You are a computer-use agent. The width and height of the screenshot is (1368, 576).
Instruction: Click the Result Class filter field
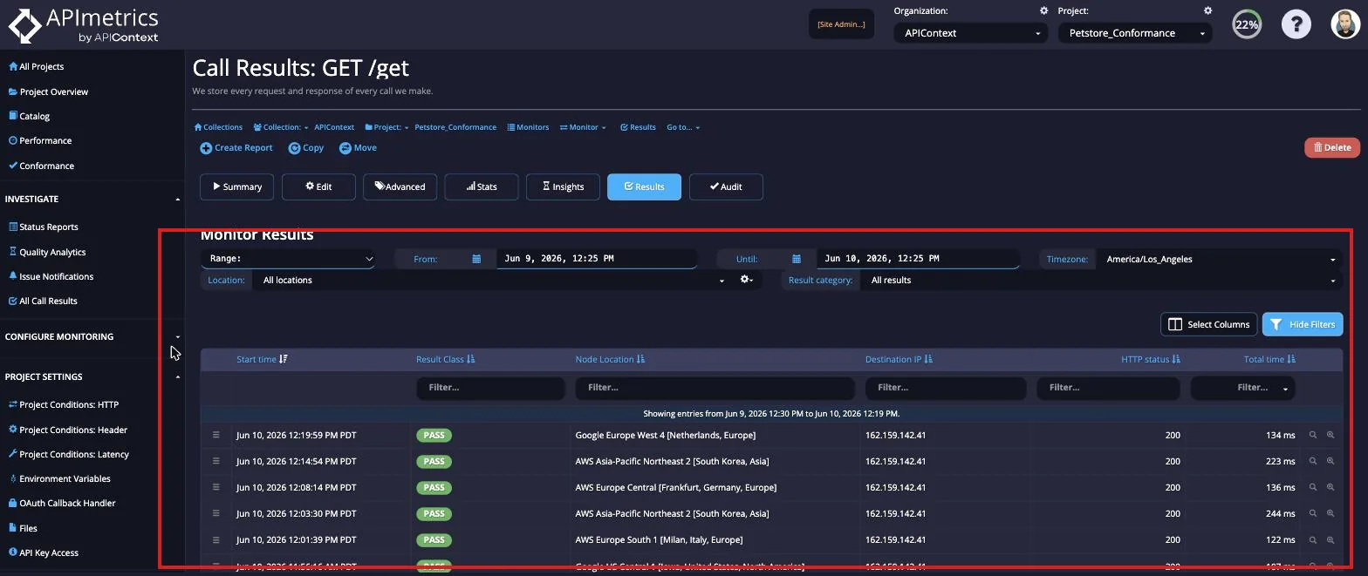click(490, 387)
